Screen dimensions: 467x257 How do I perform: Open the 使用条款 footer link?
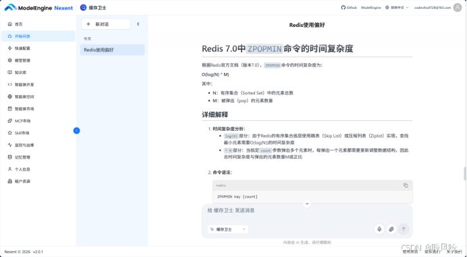pos(410,252)
